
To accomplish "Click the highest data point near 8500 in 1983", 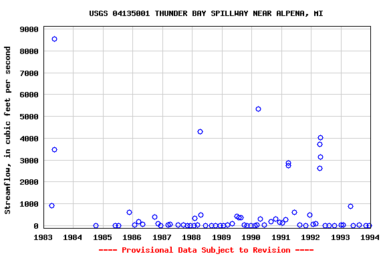I will tap(55, 39).
